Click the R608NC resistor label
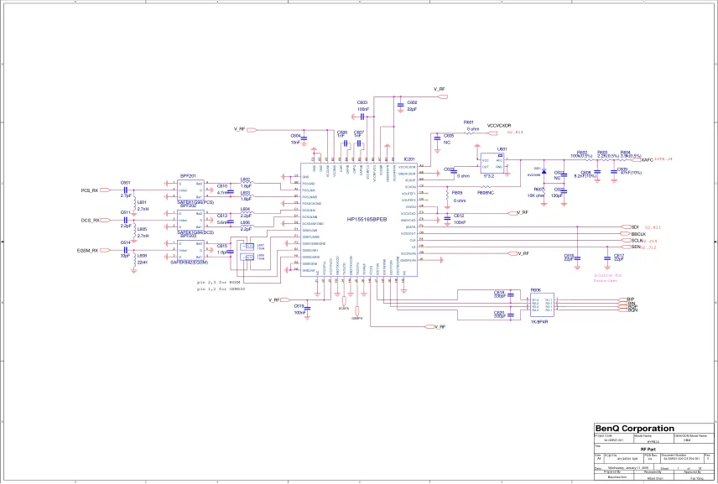Viewport: 718px width, 484px height. point(486,193)
